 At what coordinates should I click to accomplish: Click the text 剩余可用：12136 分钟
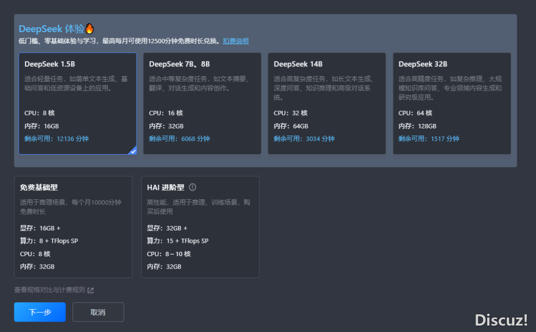coord(57,139)
